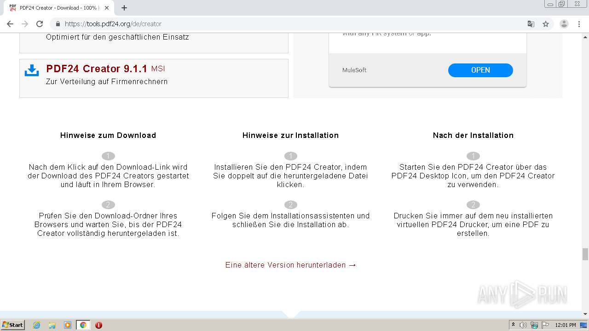Open a new tab with the plus button

point(124,8)
